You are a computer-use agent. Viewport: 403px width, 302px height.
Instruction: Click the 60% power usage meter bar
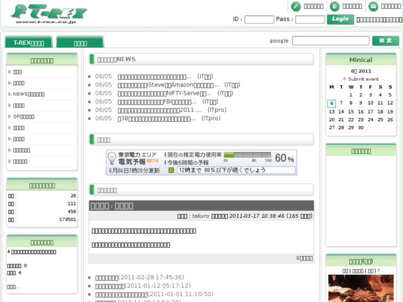coord(247,155)
